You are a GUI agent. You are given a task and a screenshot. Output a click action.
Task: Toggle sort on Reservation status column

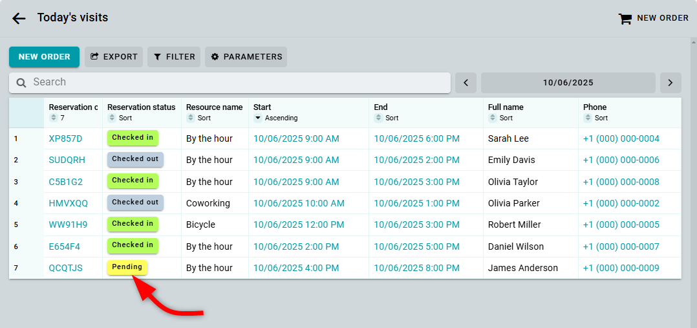pos(112,118)
